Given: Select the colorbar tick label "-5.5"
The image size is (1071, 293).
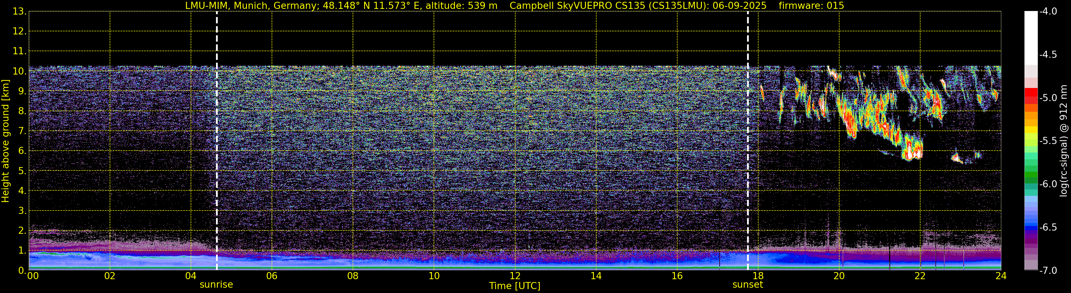Looking at the screenshot, I should click(x=1048, y=141).
